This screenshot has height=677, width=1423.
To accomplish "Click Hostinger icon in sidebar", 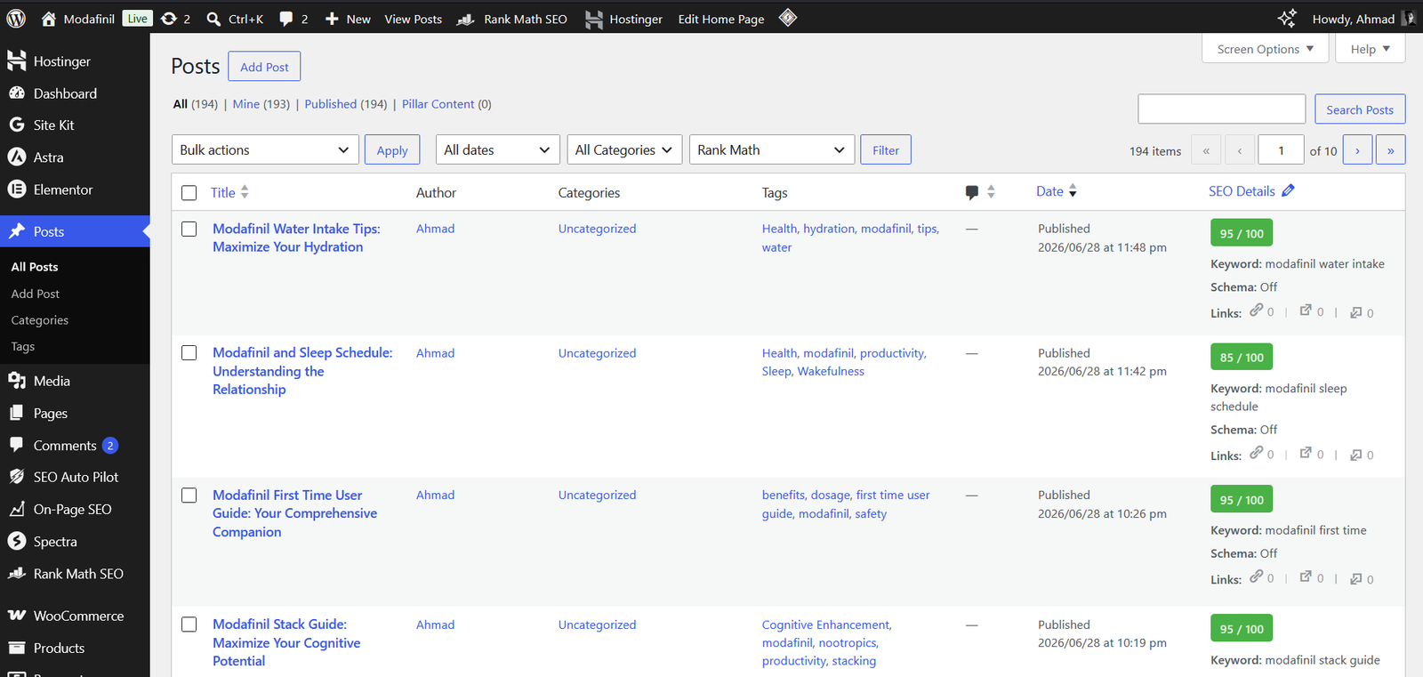I will (16, 60).
